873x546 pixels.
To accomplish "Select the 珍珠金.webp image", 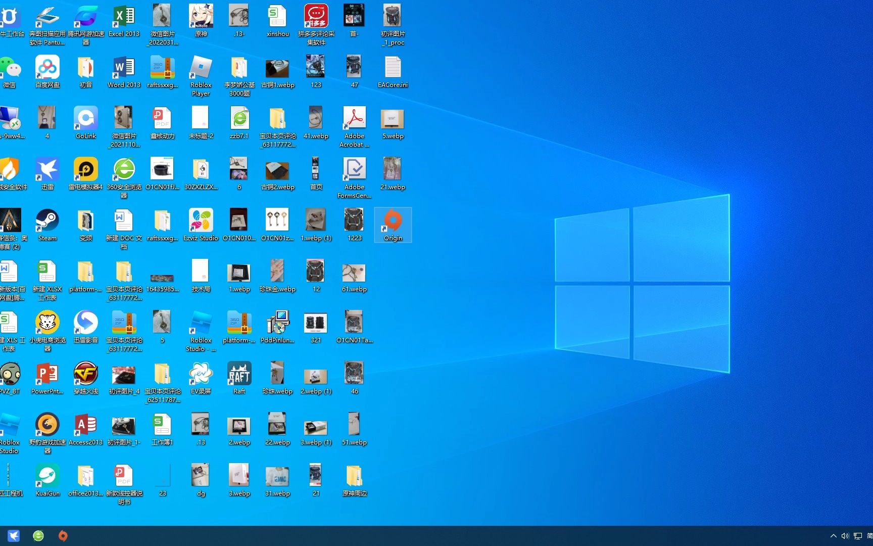I will pos(277,276).
